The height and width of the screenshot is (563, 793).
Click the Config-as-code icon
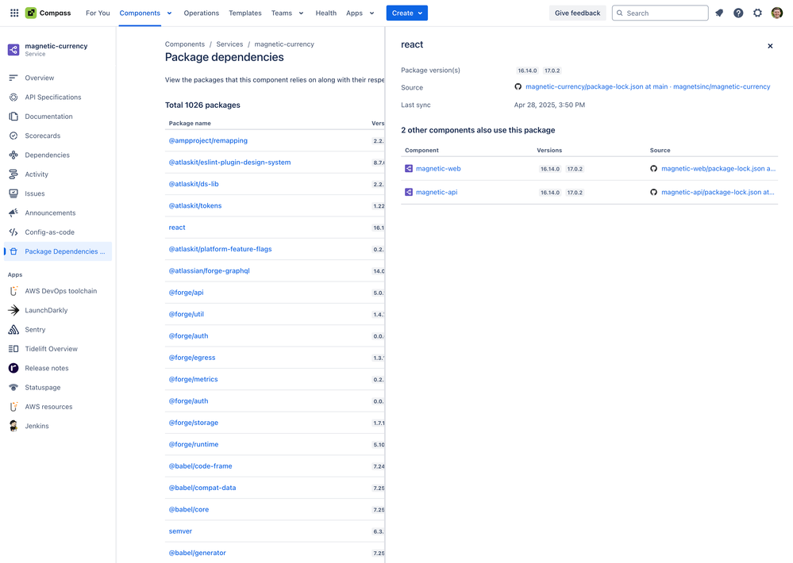pyautogui.click(x=13, y=232)
